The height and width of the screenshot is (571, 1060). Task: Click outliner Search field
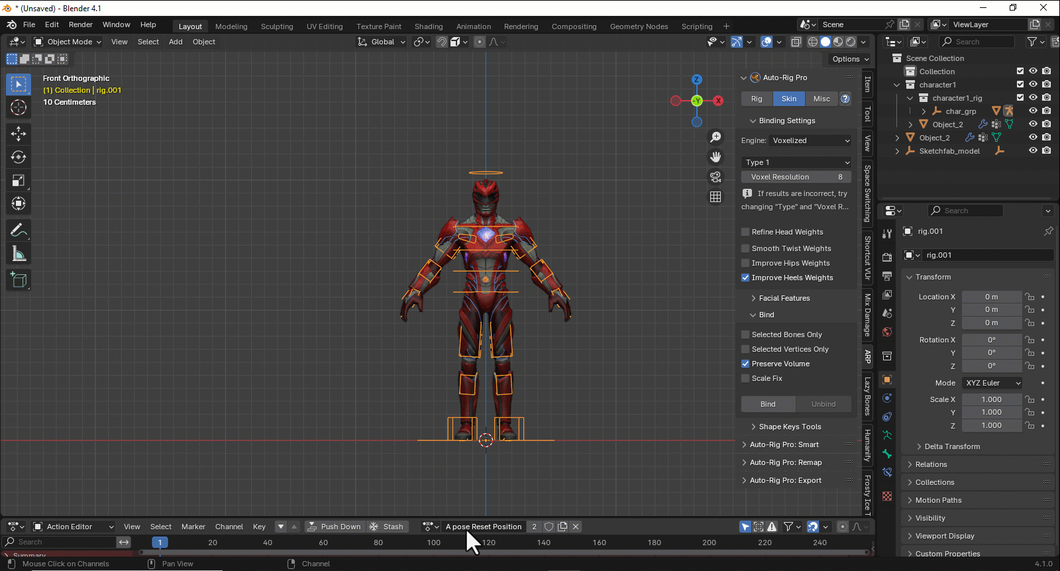[x=976, y=42]
